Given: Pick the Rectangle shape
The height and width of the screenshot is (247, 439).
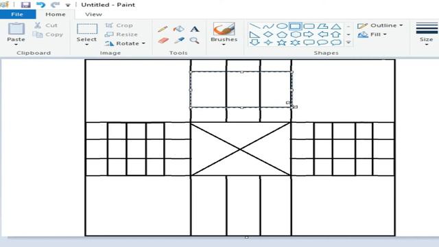Looking at the screenshot, I should pyautogui.click(x=296, y=26).
